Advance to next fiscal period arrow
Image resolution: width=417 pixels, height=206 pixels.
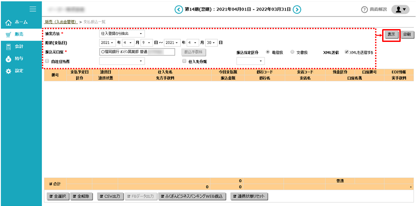tap(297, 9)
